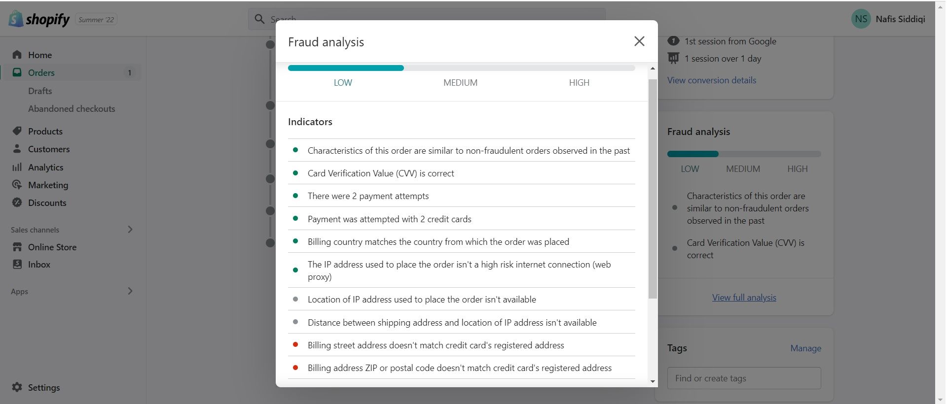
Task: Click the View full analysis link
Action: coord(744,298)
